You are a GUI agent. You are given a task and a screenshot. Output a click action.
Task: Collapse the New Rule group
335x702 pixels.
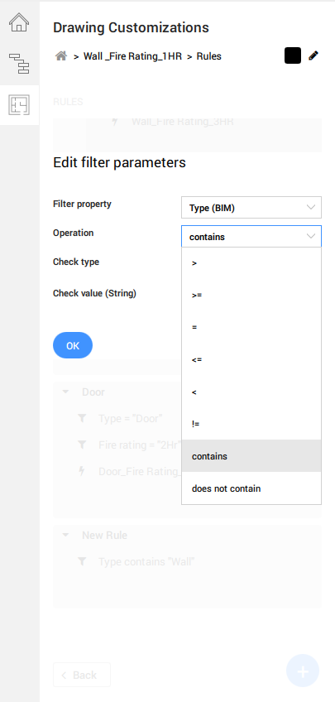pos(65,535)
